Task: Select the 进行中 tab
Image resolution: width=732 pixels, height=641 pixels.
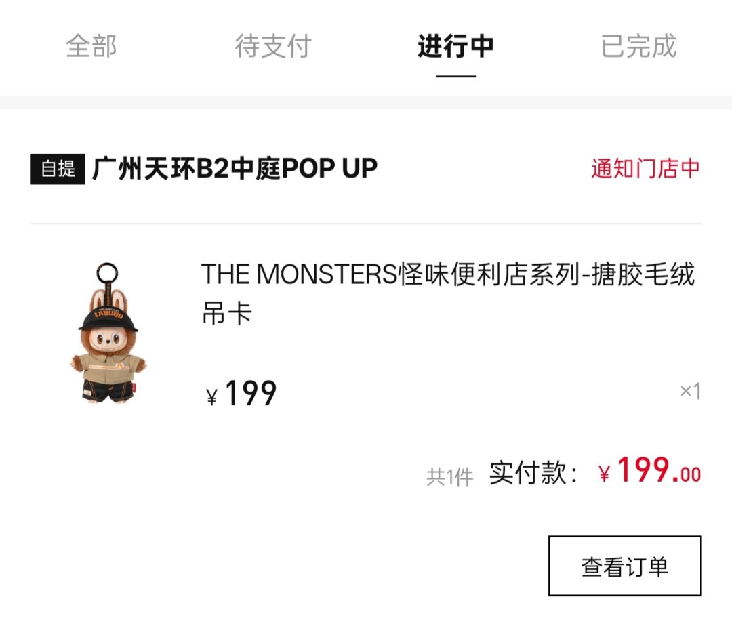Action: pos(455,46)
